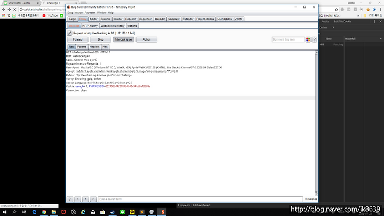Switch to Hex view tab
Image resolution: width=384 pixels, height=216 pixels.
[x=105, y=47]
